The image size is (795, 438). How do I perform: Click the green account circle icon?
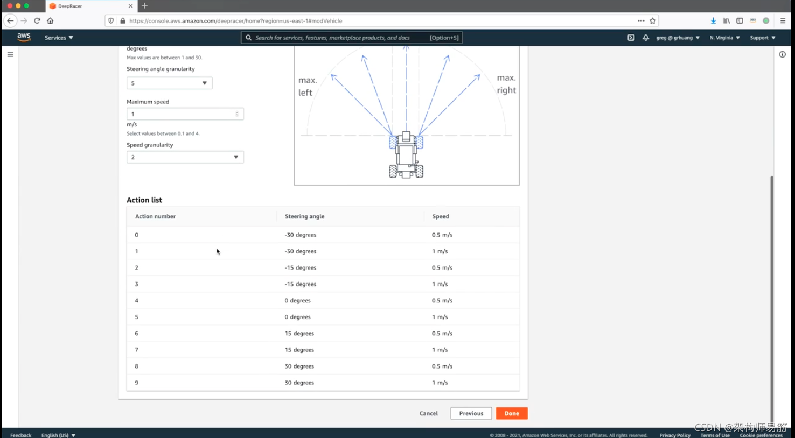tap(766, 21)
